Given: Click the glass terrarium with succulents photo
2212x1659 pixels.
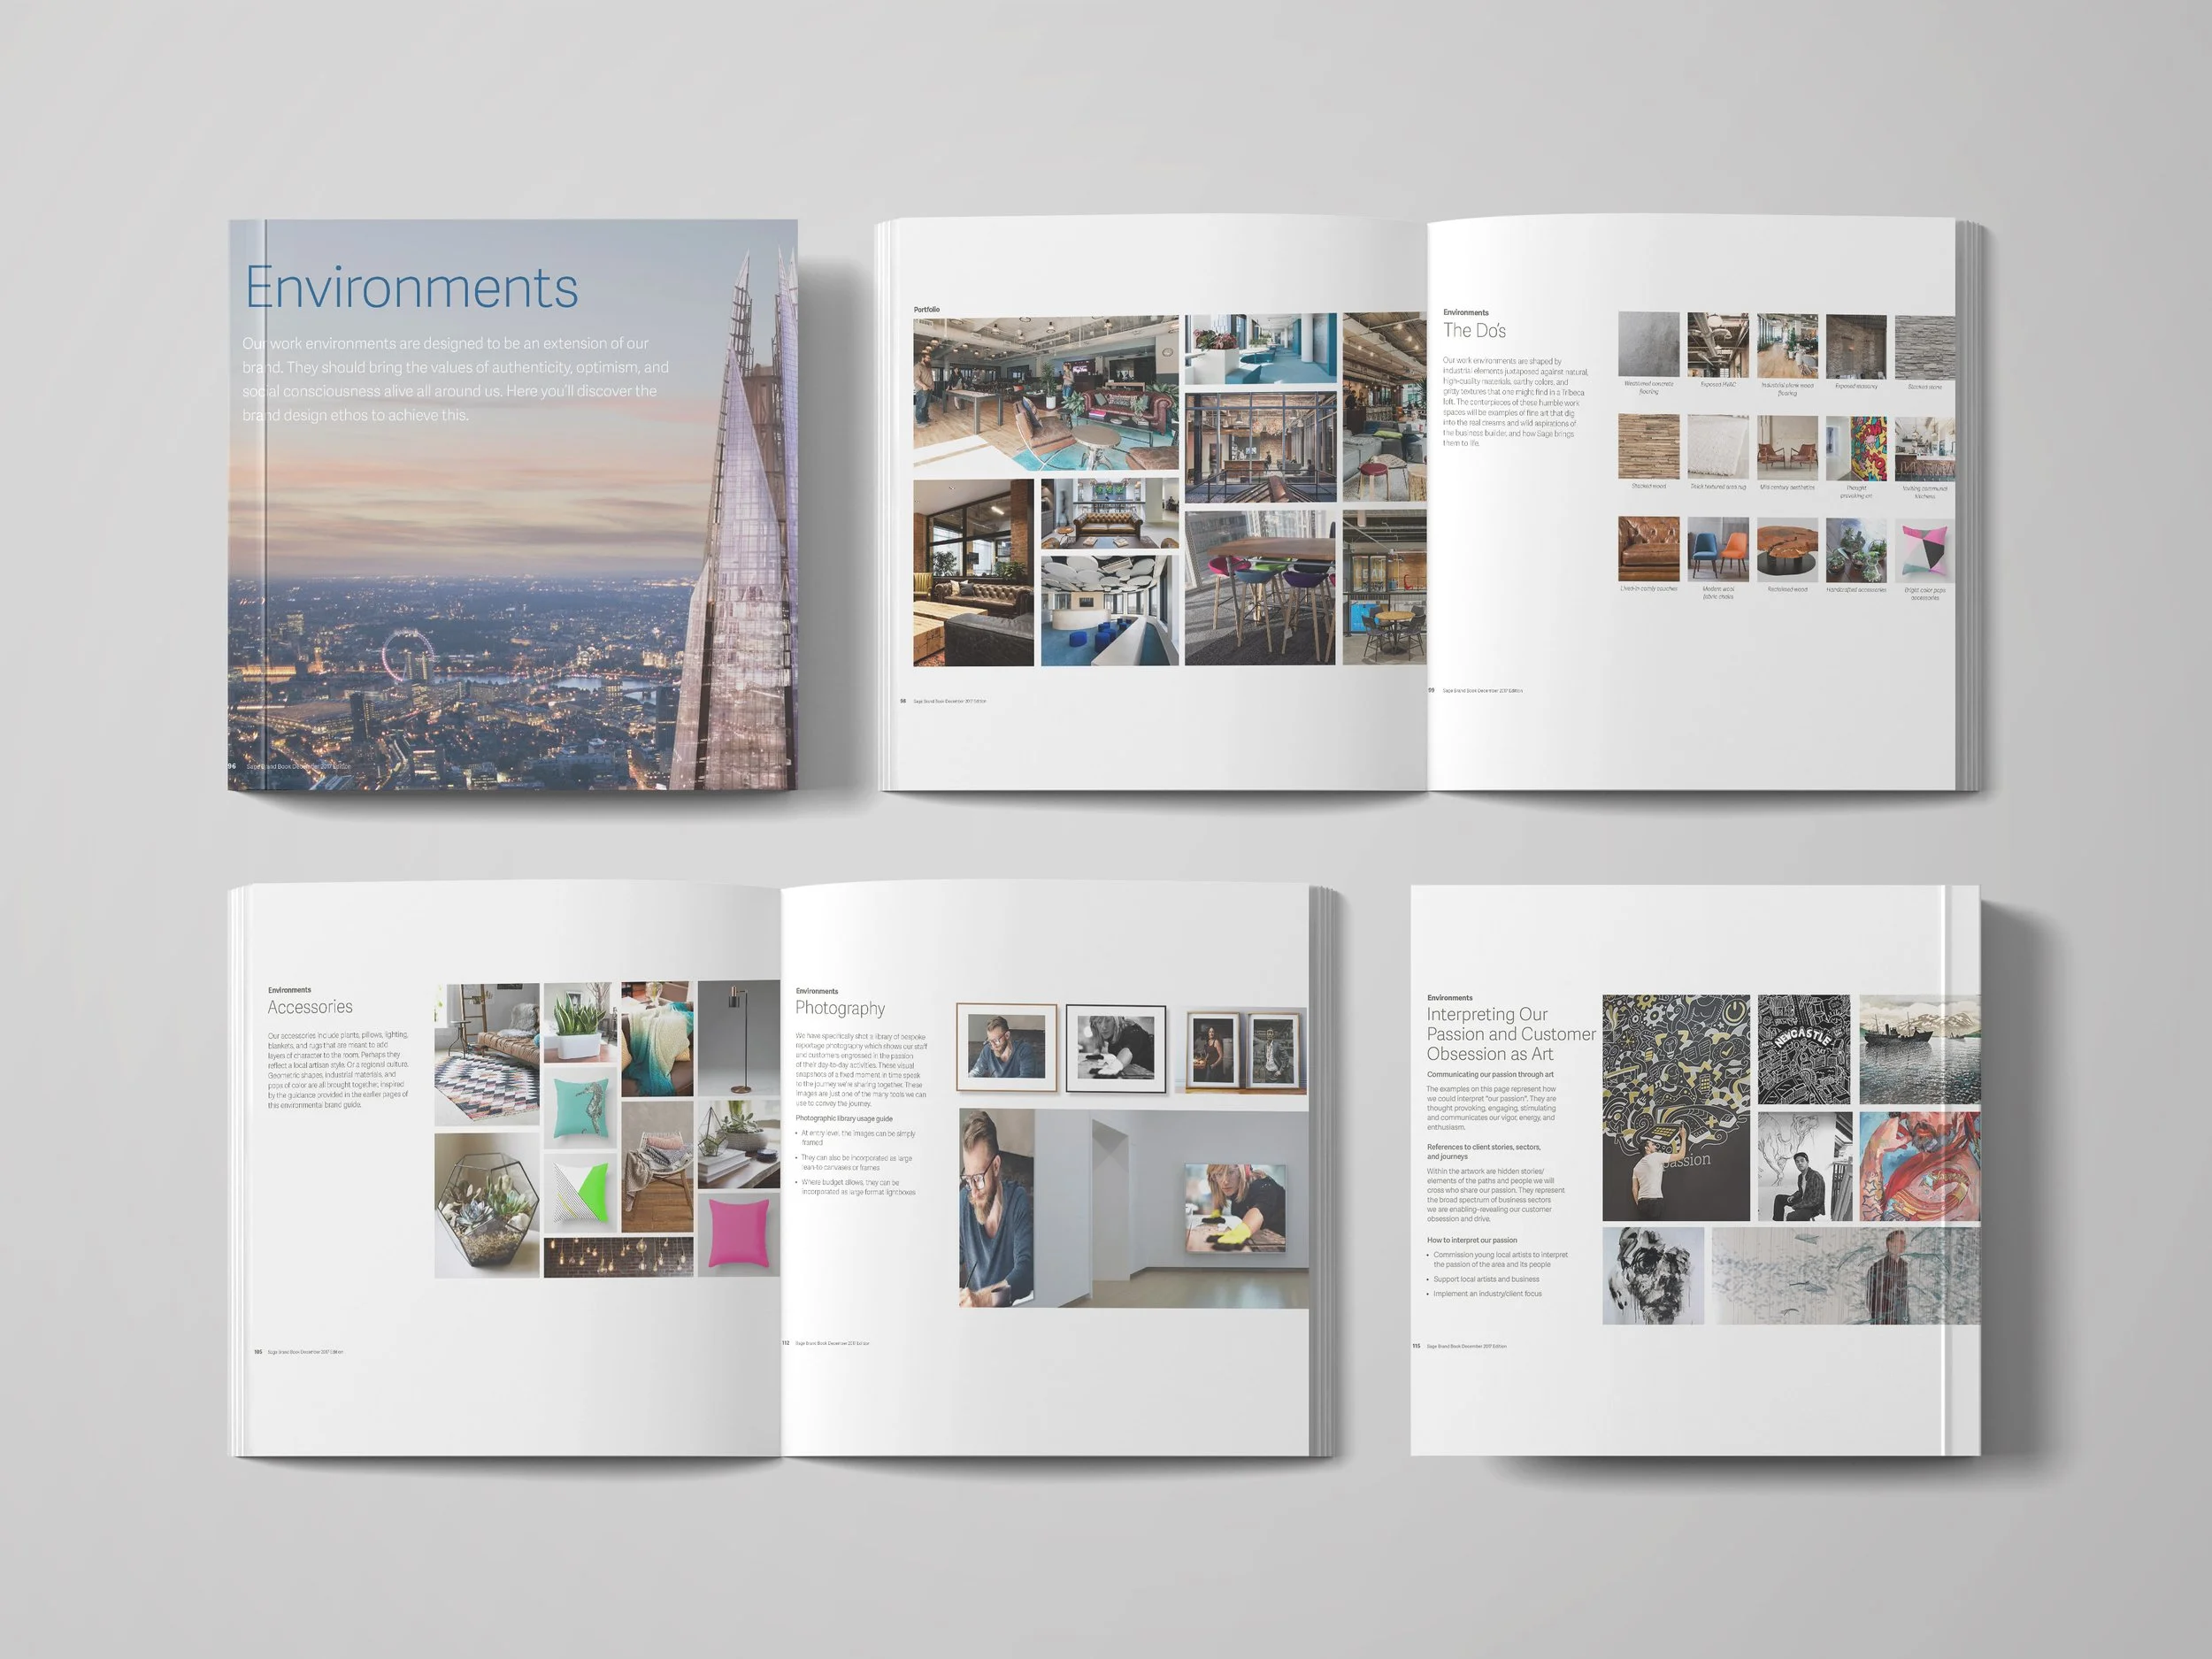Looking at the screenshot, I should coord(487,1205).
